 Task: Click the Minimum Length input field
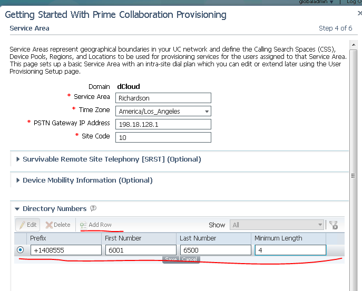290,250
